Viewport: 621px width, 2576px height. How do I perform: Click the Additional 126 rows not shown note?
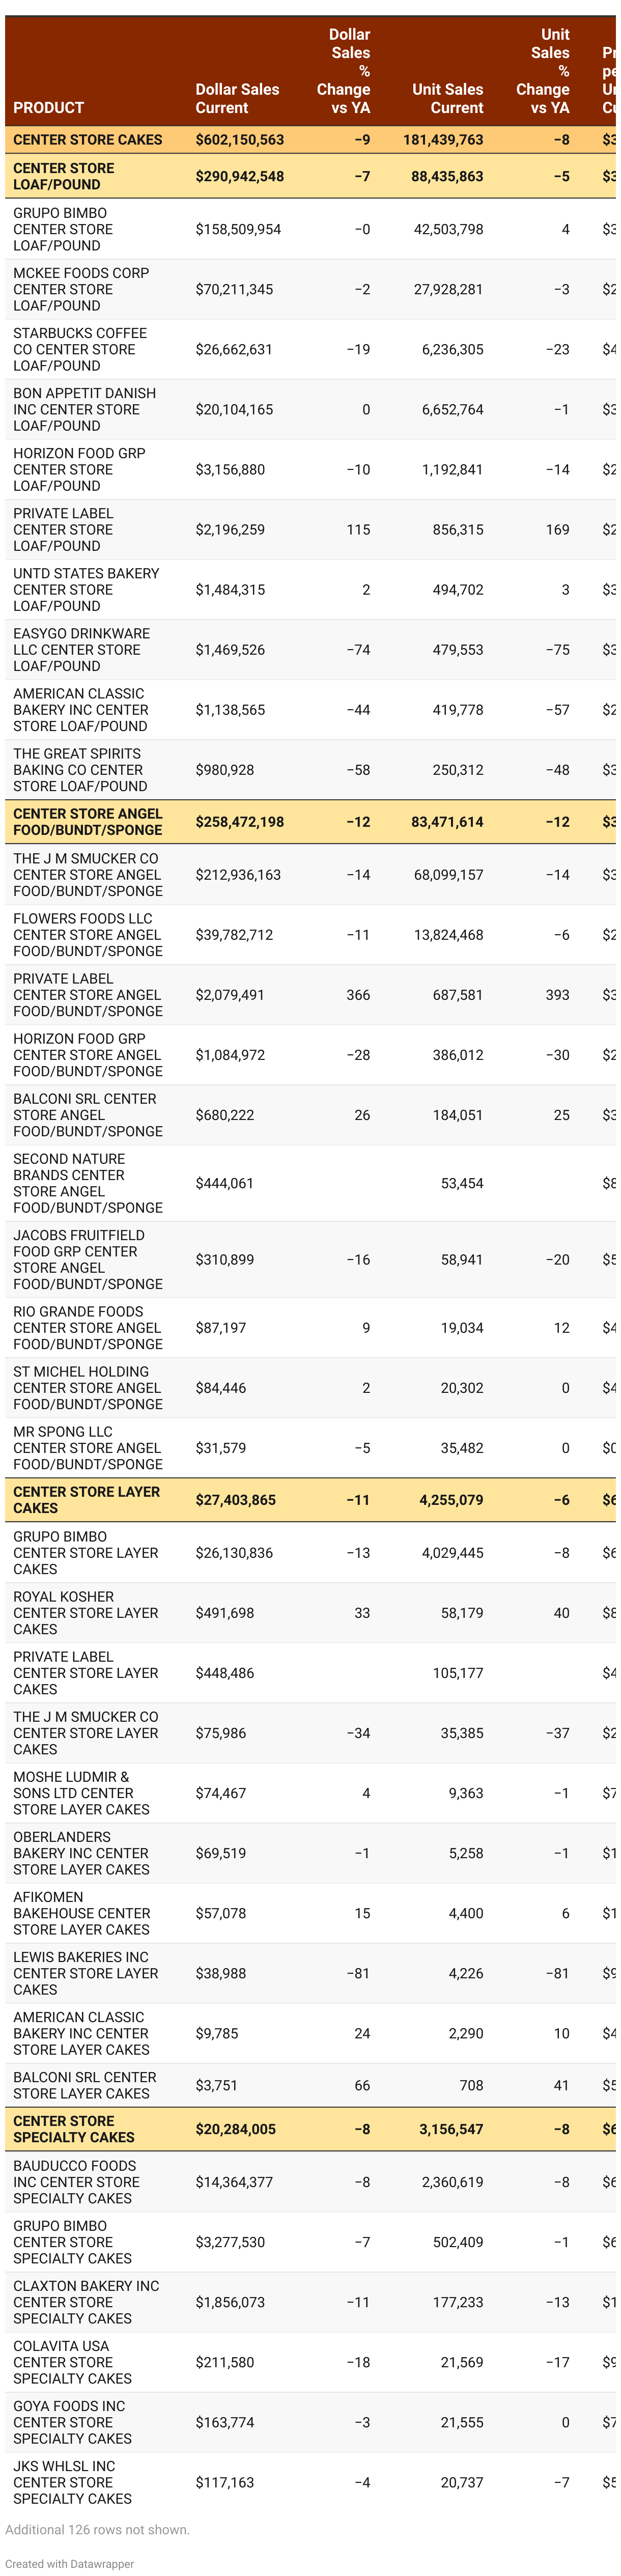[98, 2529]
